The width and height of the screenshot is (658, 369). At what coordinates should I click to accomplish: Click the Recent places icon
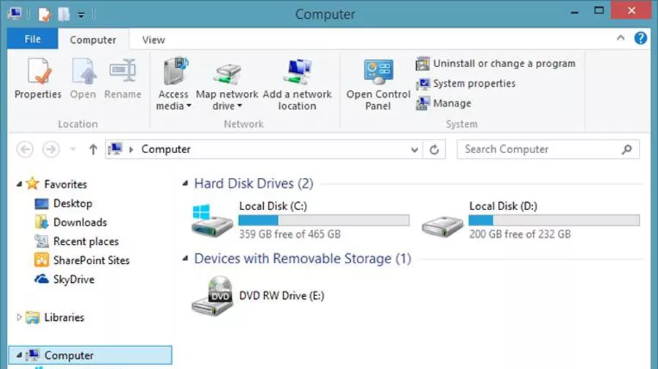pos(42,241)
